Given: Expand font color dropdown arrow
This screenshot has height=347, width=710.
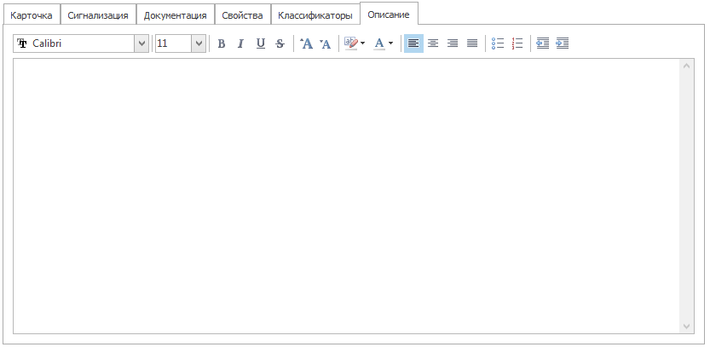Looking at the screenshot, I should tap(390, 44).
